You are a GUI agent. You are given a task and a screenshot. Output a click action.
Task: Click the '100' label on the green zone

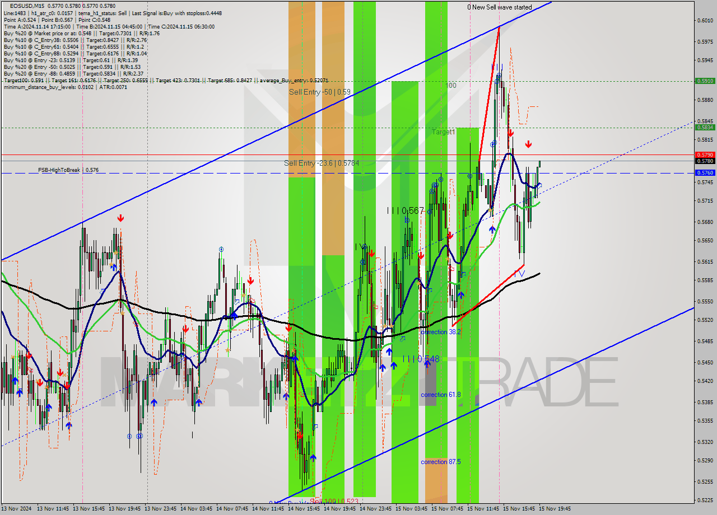[451, 86]
